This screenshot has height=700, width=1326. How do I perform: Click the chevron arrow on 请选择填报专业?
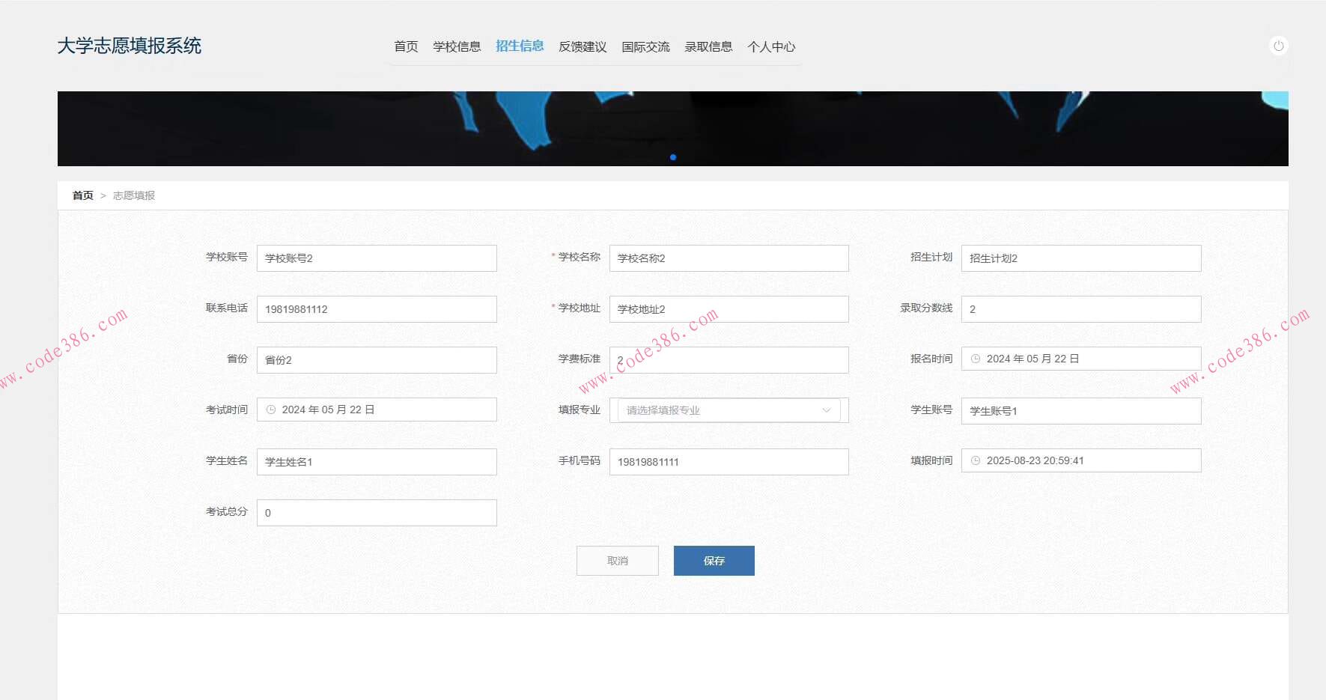[x=826, y=410]
